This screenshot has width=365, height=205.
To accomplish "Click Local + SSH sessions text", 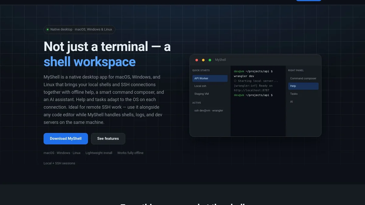I will pyautogui.click(x=59, y=163).
